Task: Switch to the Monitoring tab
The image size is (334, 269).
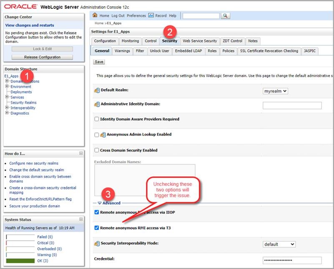Action: 130,41
